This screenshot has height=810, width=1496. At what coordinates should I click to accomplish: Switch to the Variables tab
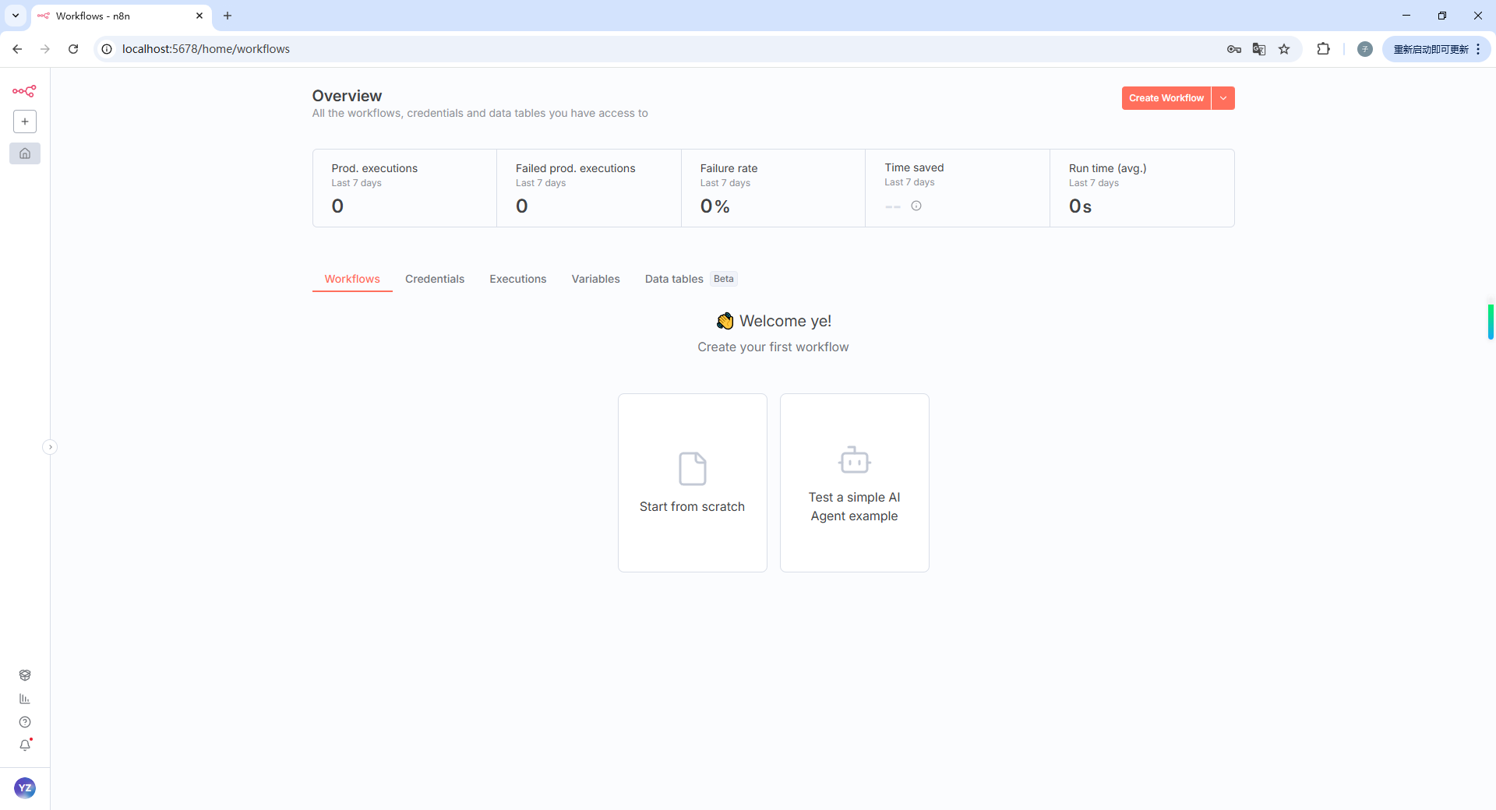click(596, 279)
